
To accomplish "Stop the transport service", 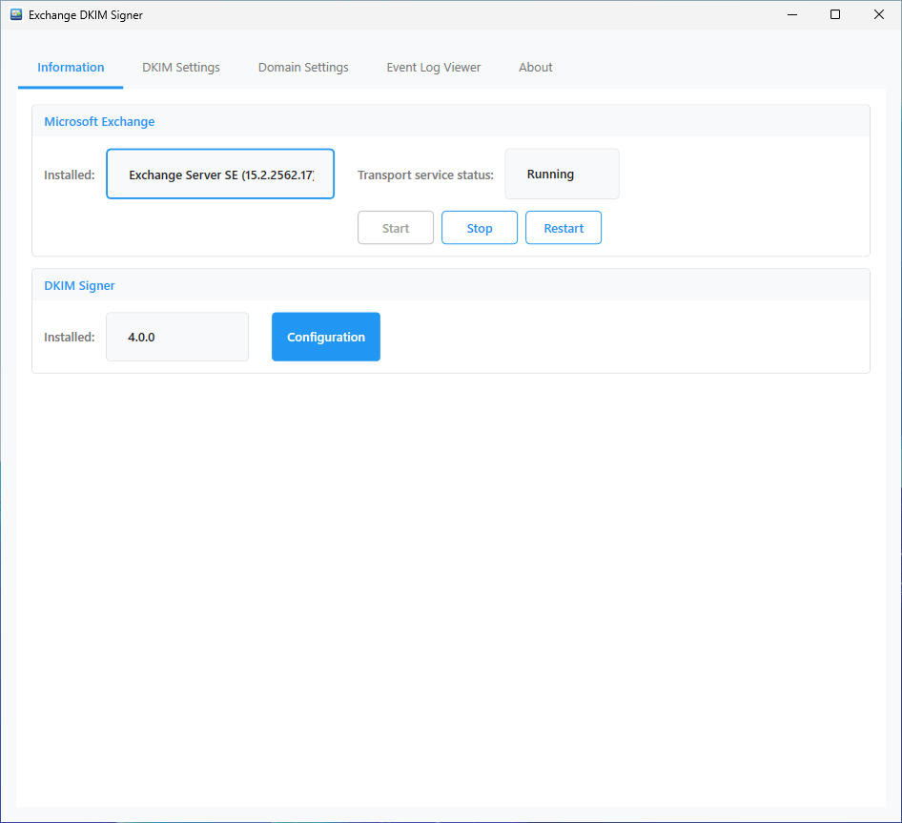I will 480,229.
